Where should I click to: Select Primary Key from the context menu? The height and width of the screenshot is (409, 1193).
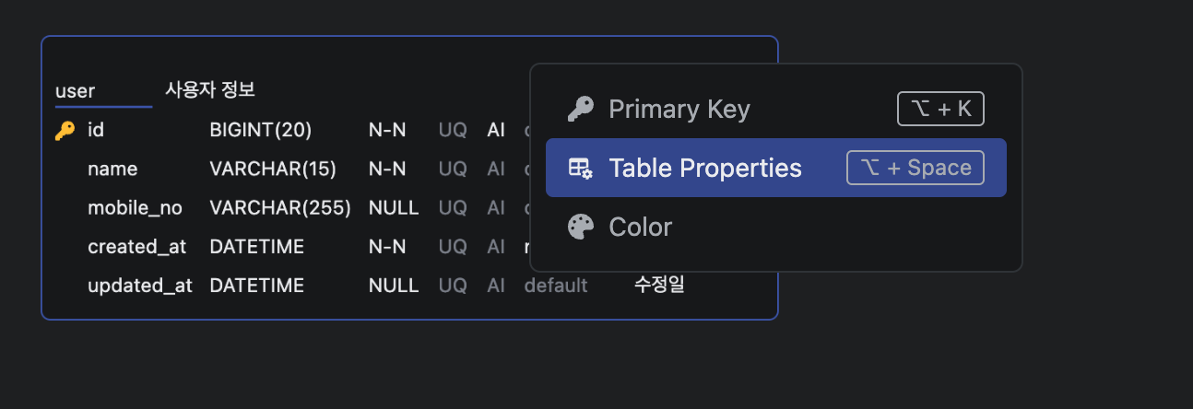[x=679, y=110]
